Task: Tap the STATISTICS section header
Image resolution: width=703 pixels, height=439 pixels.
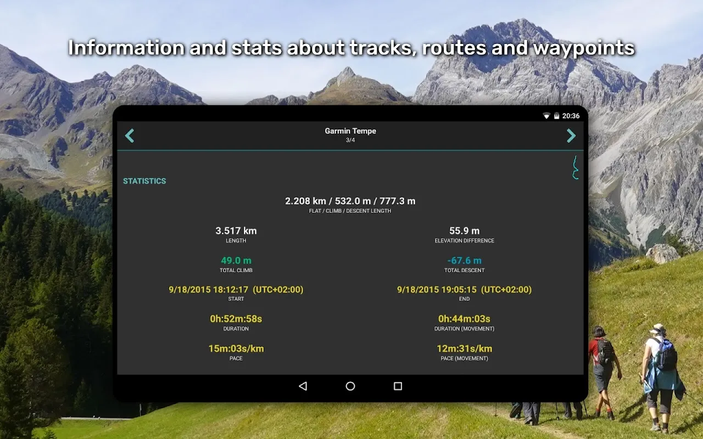Action: click(144, 181)
